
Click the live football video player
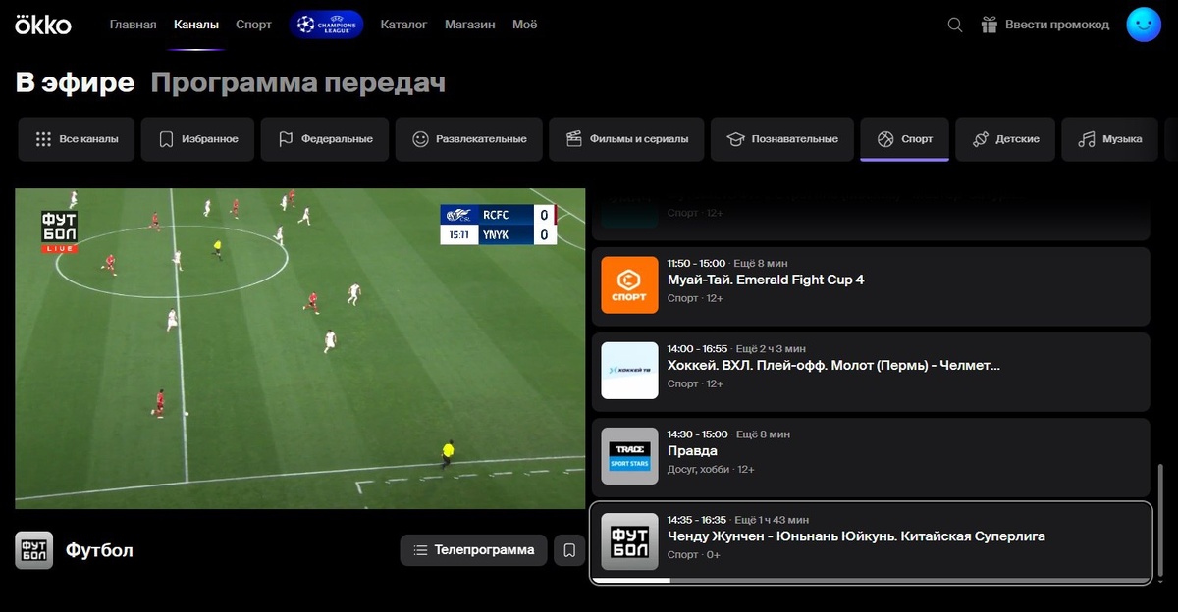pos(300,348)
